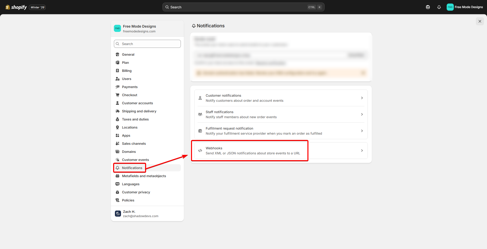This screenshot has width=487, height=249.
Task: Click the Staff notifications group icon
Action: [x=200, y=114]
